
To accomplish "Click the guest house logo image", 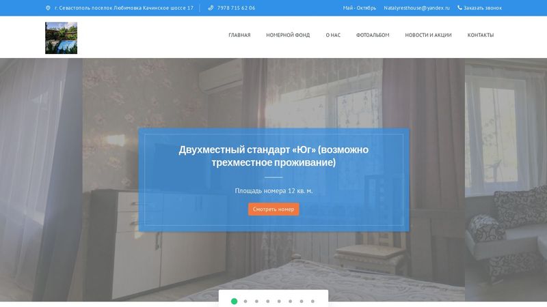I will pos(61,38).
